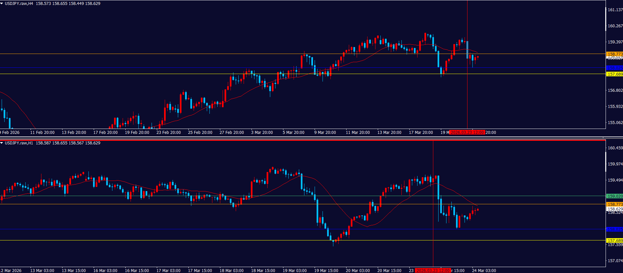Click the triangle arrow beside USDJPY.raw,H4

(2, 4)
